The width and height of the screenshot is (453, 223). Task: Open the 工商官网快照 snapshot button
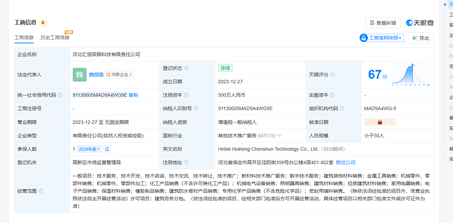382,38
